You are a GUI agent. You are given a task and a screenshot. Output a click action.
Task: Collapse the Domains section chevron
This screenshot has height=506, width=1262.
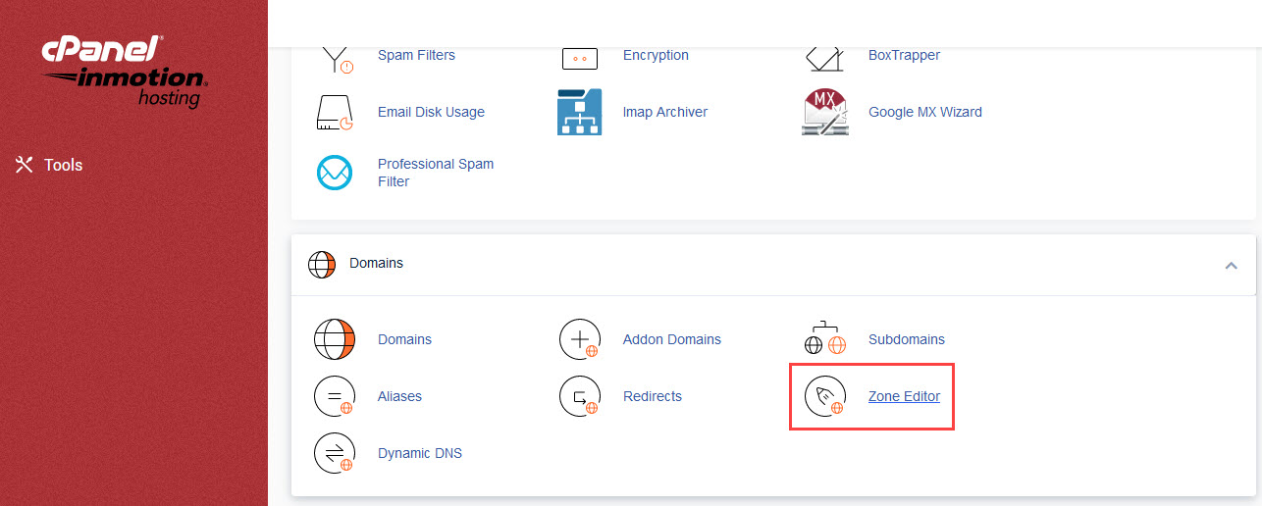[1231, 265]
